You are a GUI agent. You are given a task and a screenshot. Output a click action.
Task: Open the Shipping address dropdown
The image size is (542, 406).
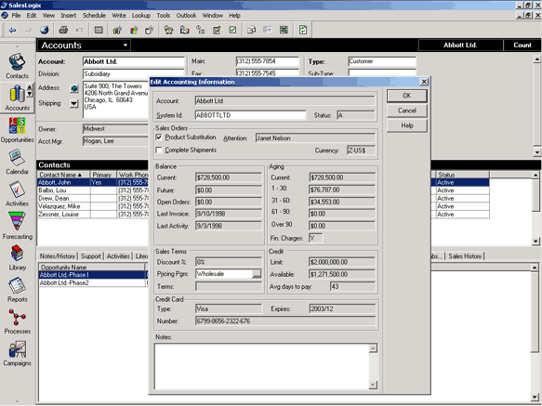[74, 104]
